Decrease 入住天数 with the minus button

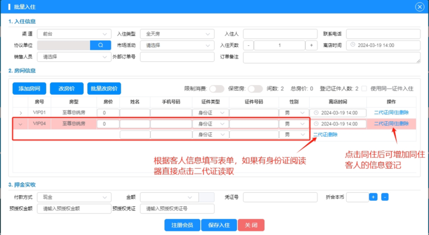pos(248,45)
